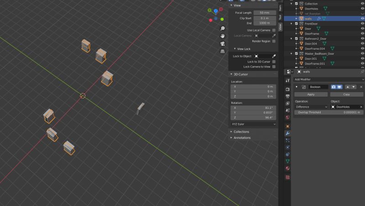The height and width of the screenshot is (206, 365).
Task: Click mesh data icon next to DoorHoles
Action: coord(325,9)
